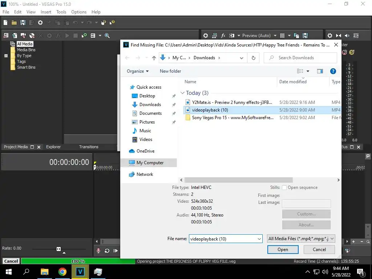Click the blue Help question icon
The image size is (372, 279).
click(x=333, y=71)
